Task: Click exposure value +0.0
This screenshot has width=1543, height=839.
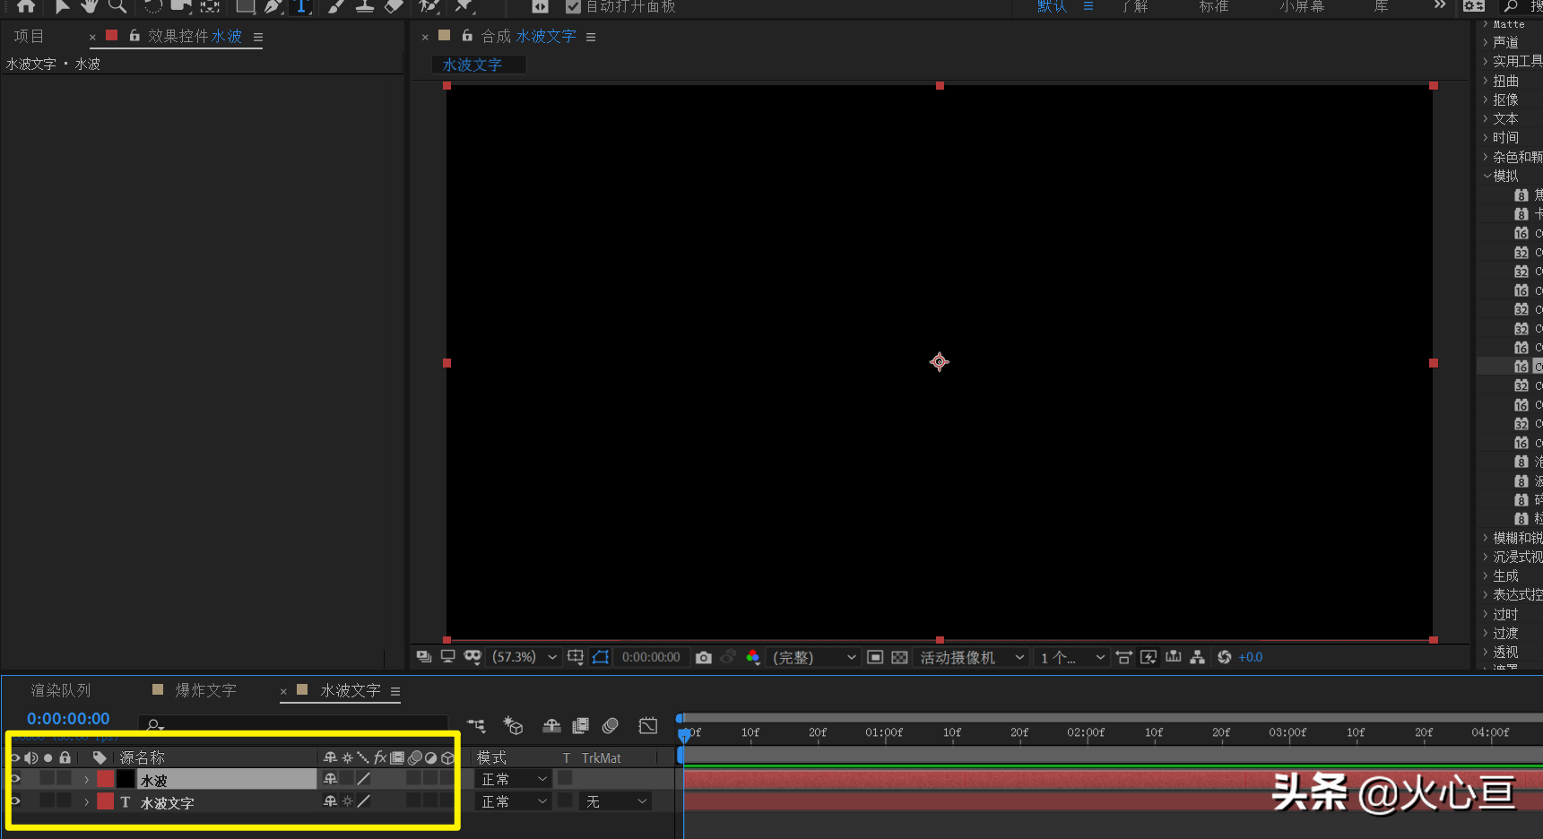Action: coord(1251,658)
